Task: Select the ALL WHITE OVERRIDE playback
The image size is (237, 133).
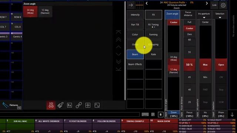Action: point(49,126)
